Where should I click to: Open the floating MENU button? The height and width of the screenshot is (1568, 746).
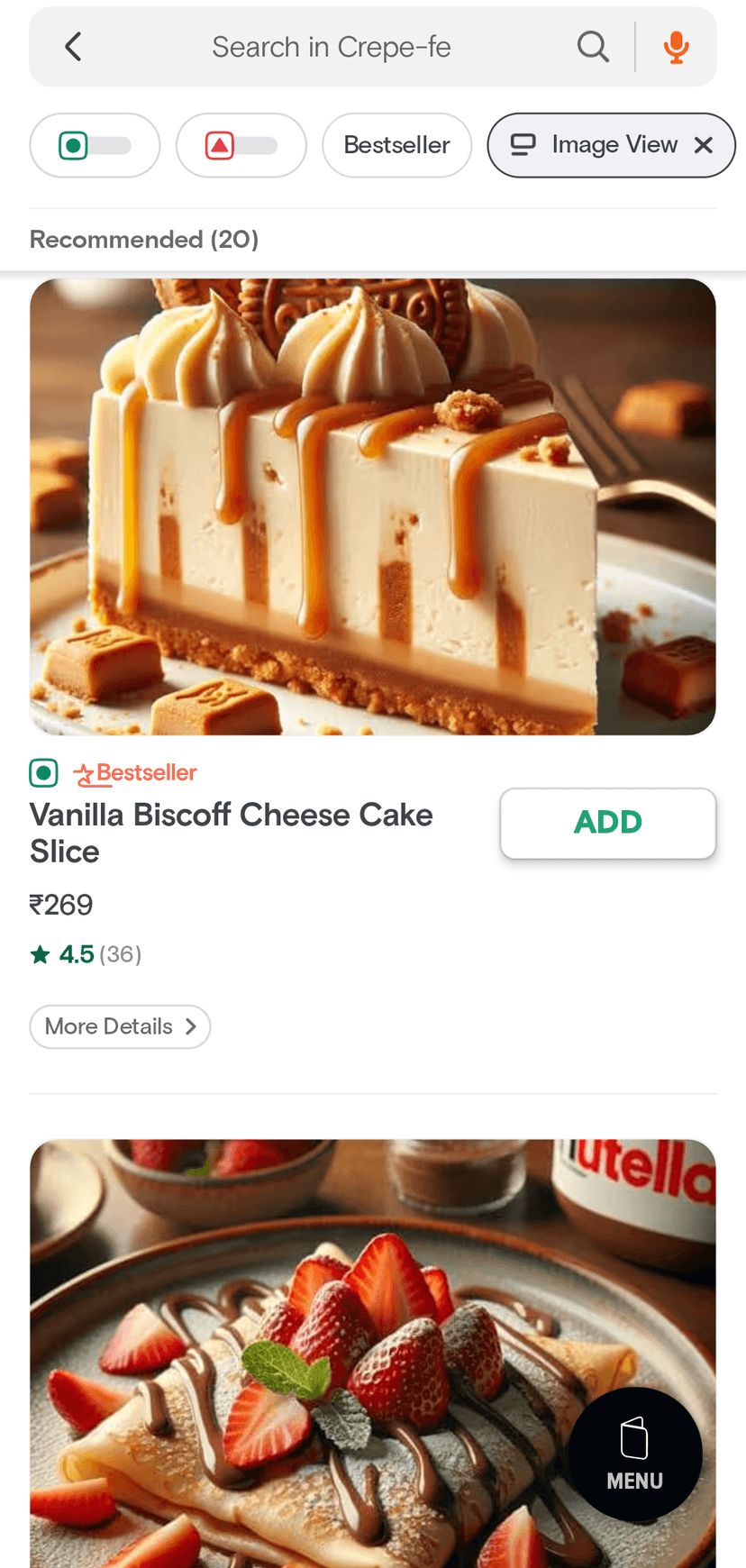[x=635, y=1454]
